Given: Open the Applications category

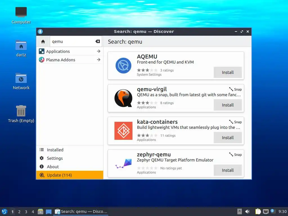Looking at the screenshot, I should (x=70, y=51).
